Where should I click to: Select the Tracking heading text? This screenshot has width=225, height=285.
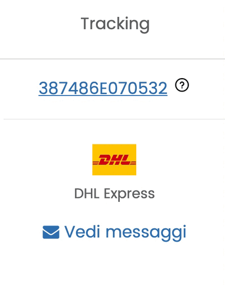tap(115, 24)
